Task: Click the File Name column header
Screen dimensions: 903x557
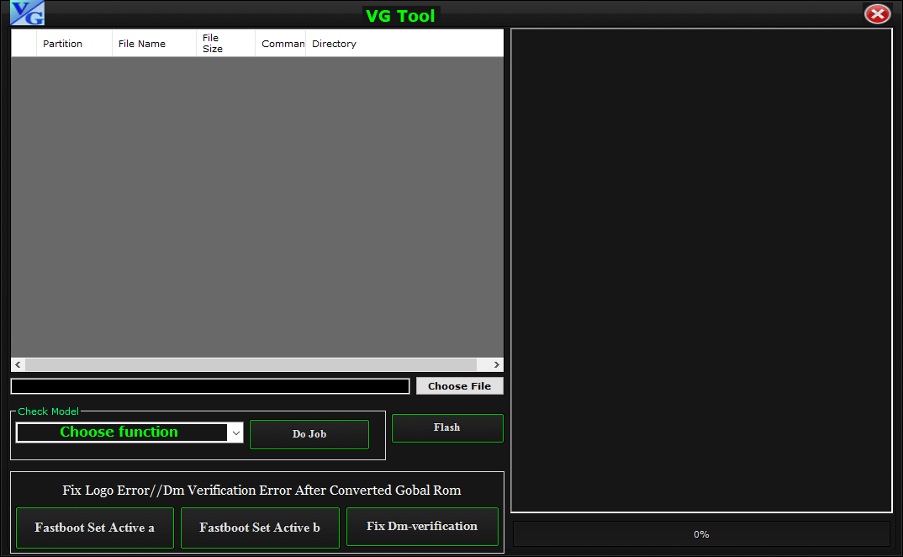Action: 142,43
